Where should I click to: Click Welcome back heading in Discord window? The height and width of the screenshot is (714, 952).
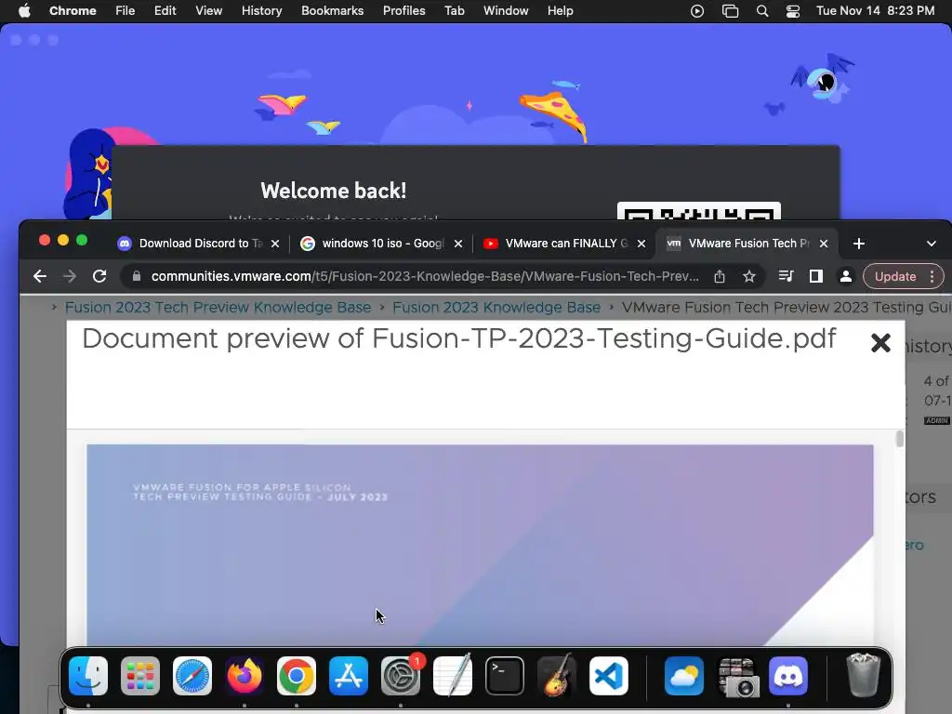pos(334,191)
